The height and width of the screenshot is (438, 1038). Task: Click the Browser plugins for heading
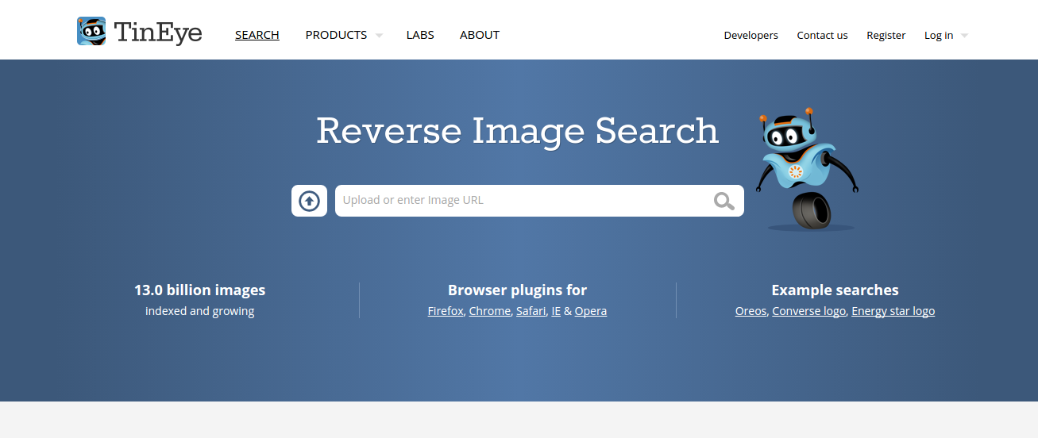518,290
